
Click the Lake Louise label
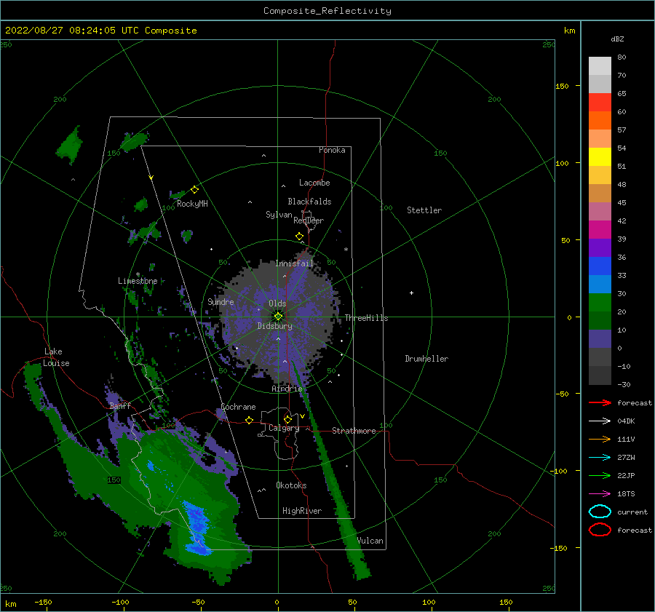(x=56, y=357)
